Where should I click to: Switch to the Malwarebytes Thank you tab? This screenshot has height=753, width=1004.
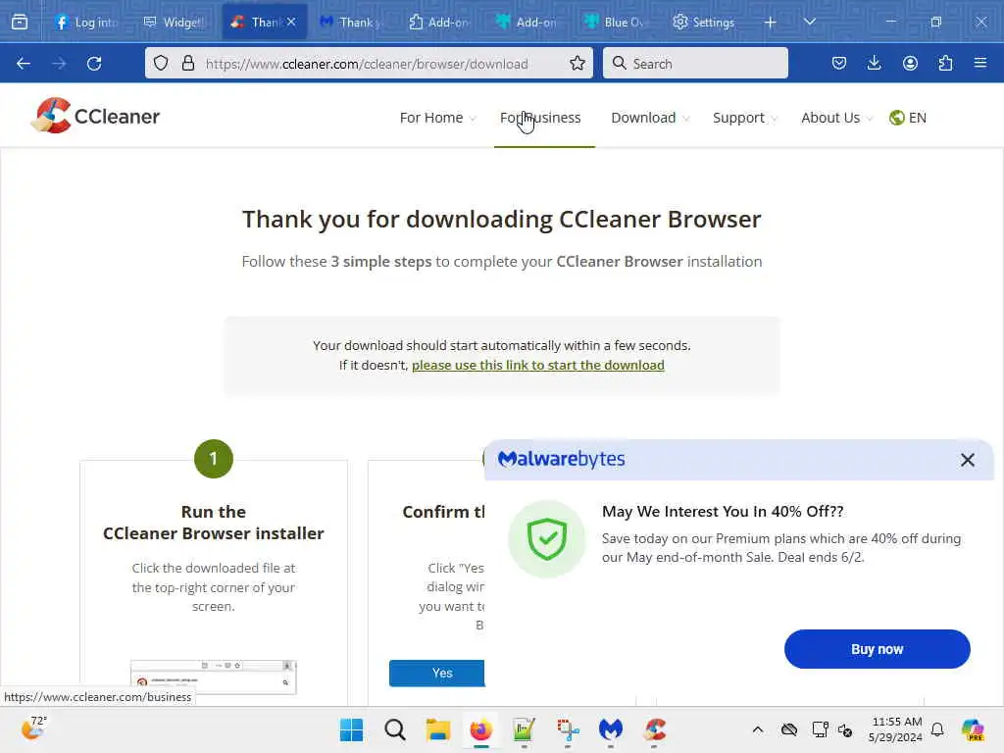coord(351,23)
